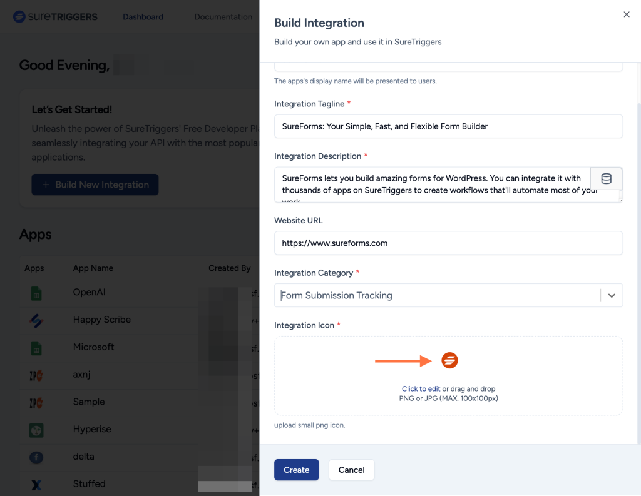Image resolution: width=641 pixels, height=496 pixels.
Task: Open the Integration Category dropdown
Action: [x=612, y=295]
